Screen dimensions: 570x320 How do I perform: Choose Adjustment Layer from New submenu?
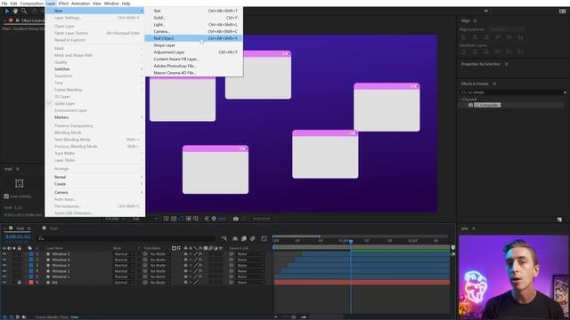click(194, 52)
